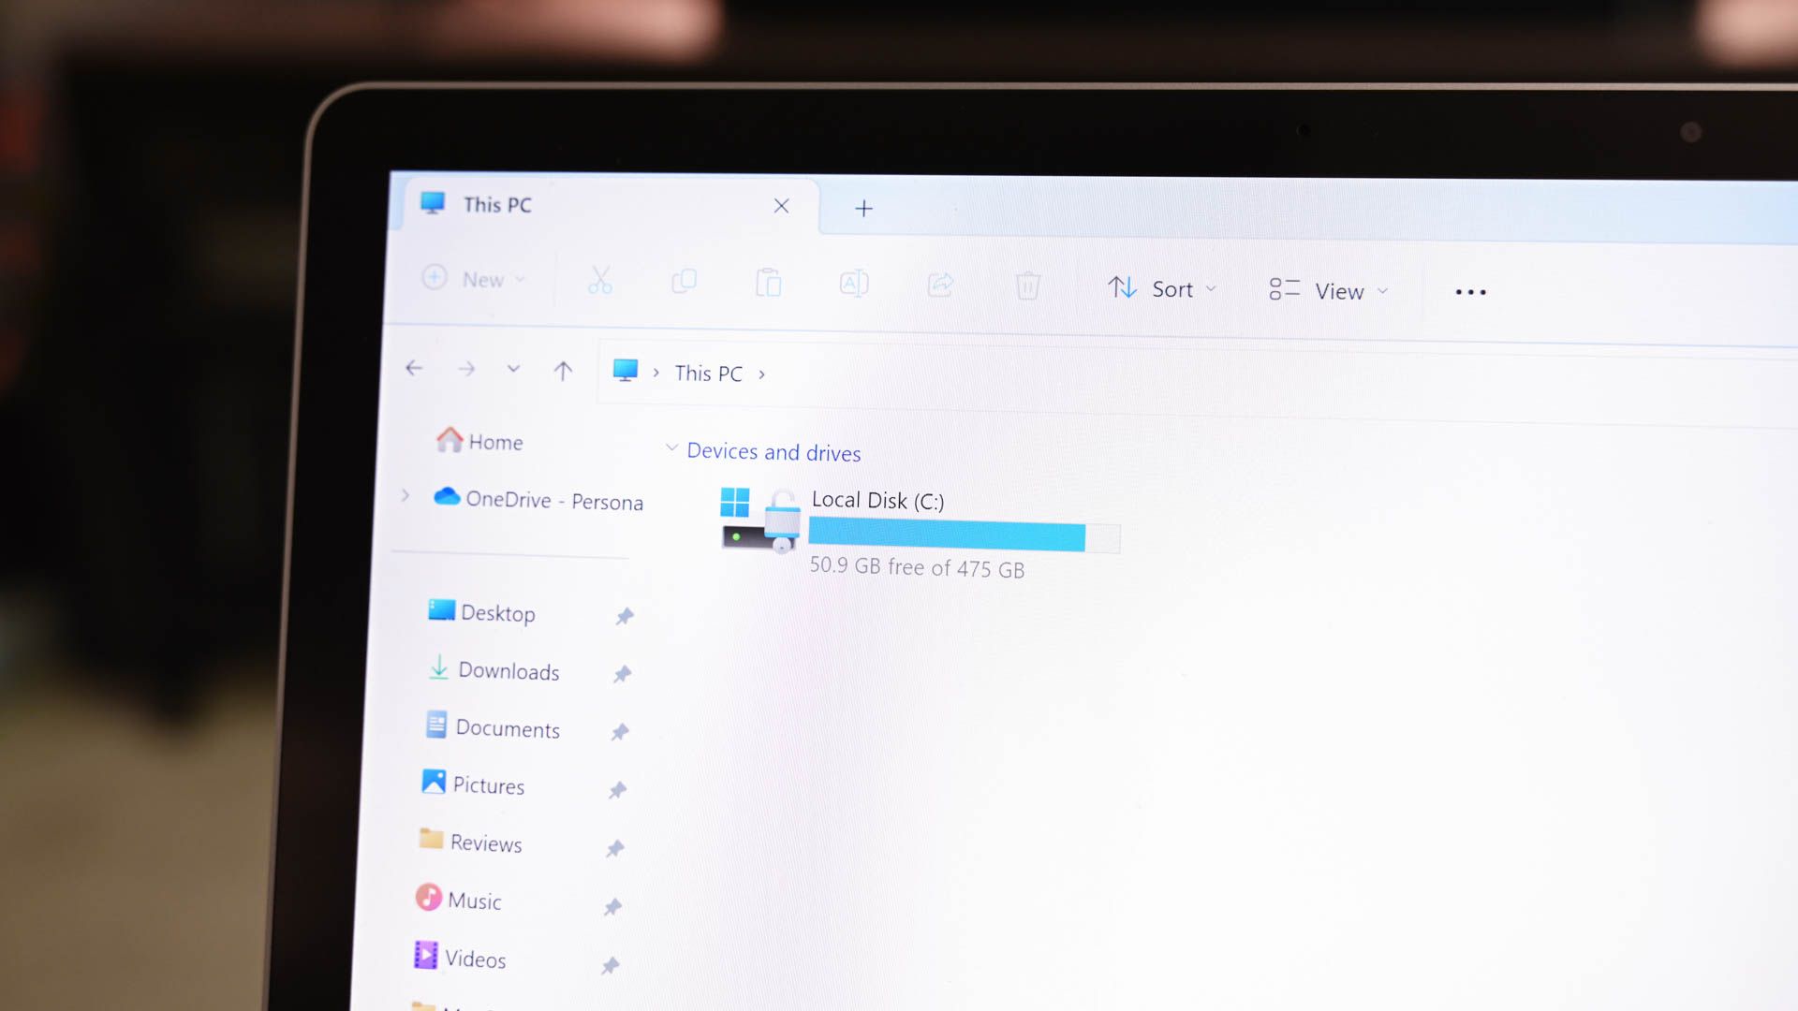Click the Home navigation item
This screenshot has width=1798, height=1011.
pyautogui.click(x=494, y=442)
